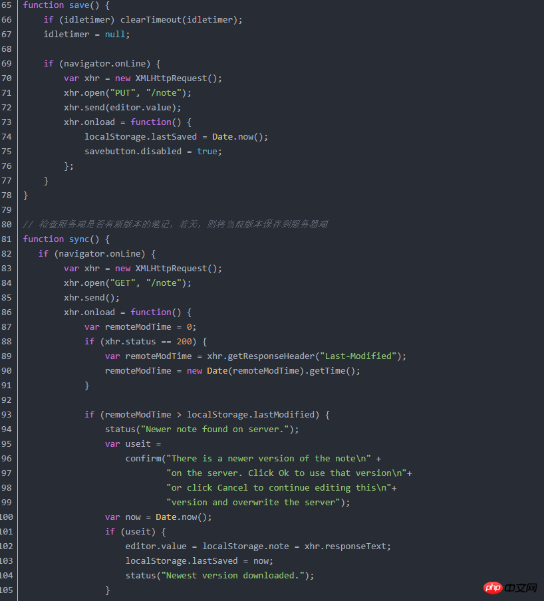Click the confirm function call
Viewport: 544px width, 601px height.
143,458
